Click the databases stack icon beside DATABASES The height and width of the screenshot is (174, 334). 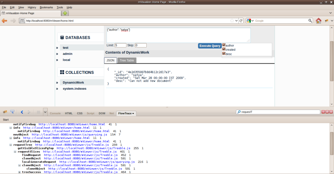[62, 37]
